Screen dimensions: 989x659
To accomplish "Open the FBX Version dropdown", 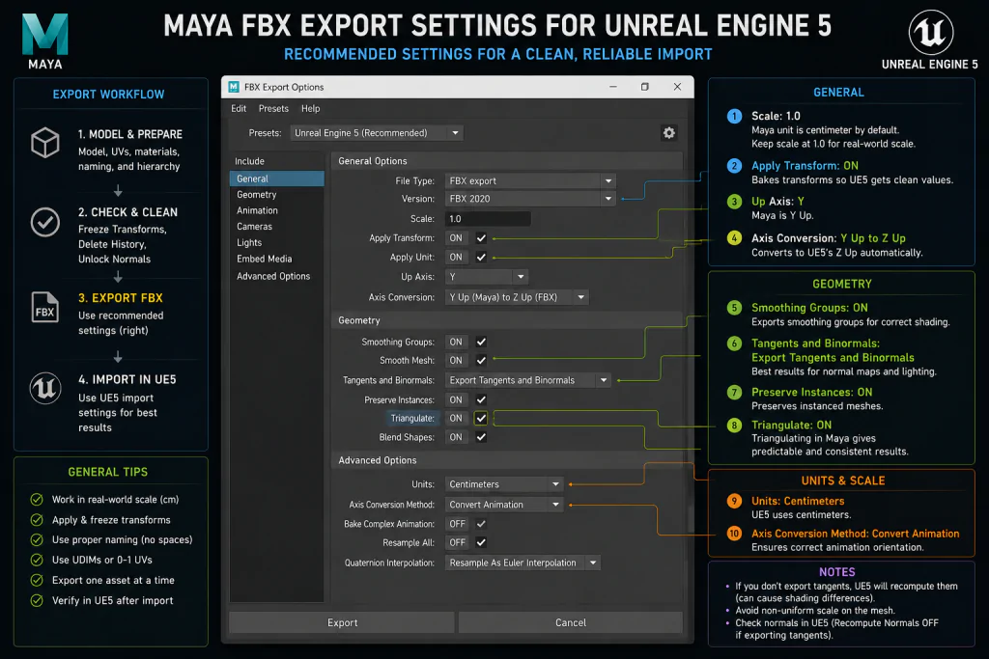I will (530, 199).
